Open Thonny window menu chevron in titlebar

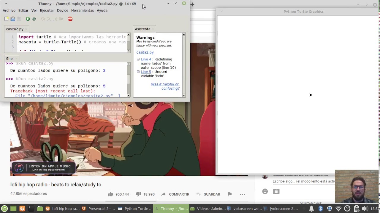click(6, 4)
